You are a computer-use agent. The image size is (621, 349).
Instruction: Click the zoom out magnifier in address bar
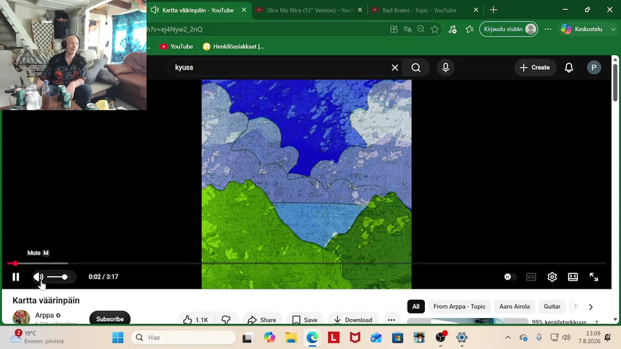[421, 29]
